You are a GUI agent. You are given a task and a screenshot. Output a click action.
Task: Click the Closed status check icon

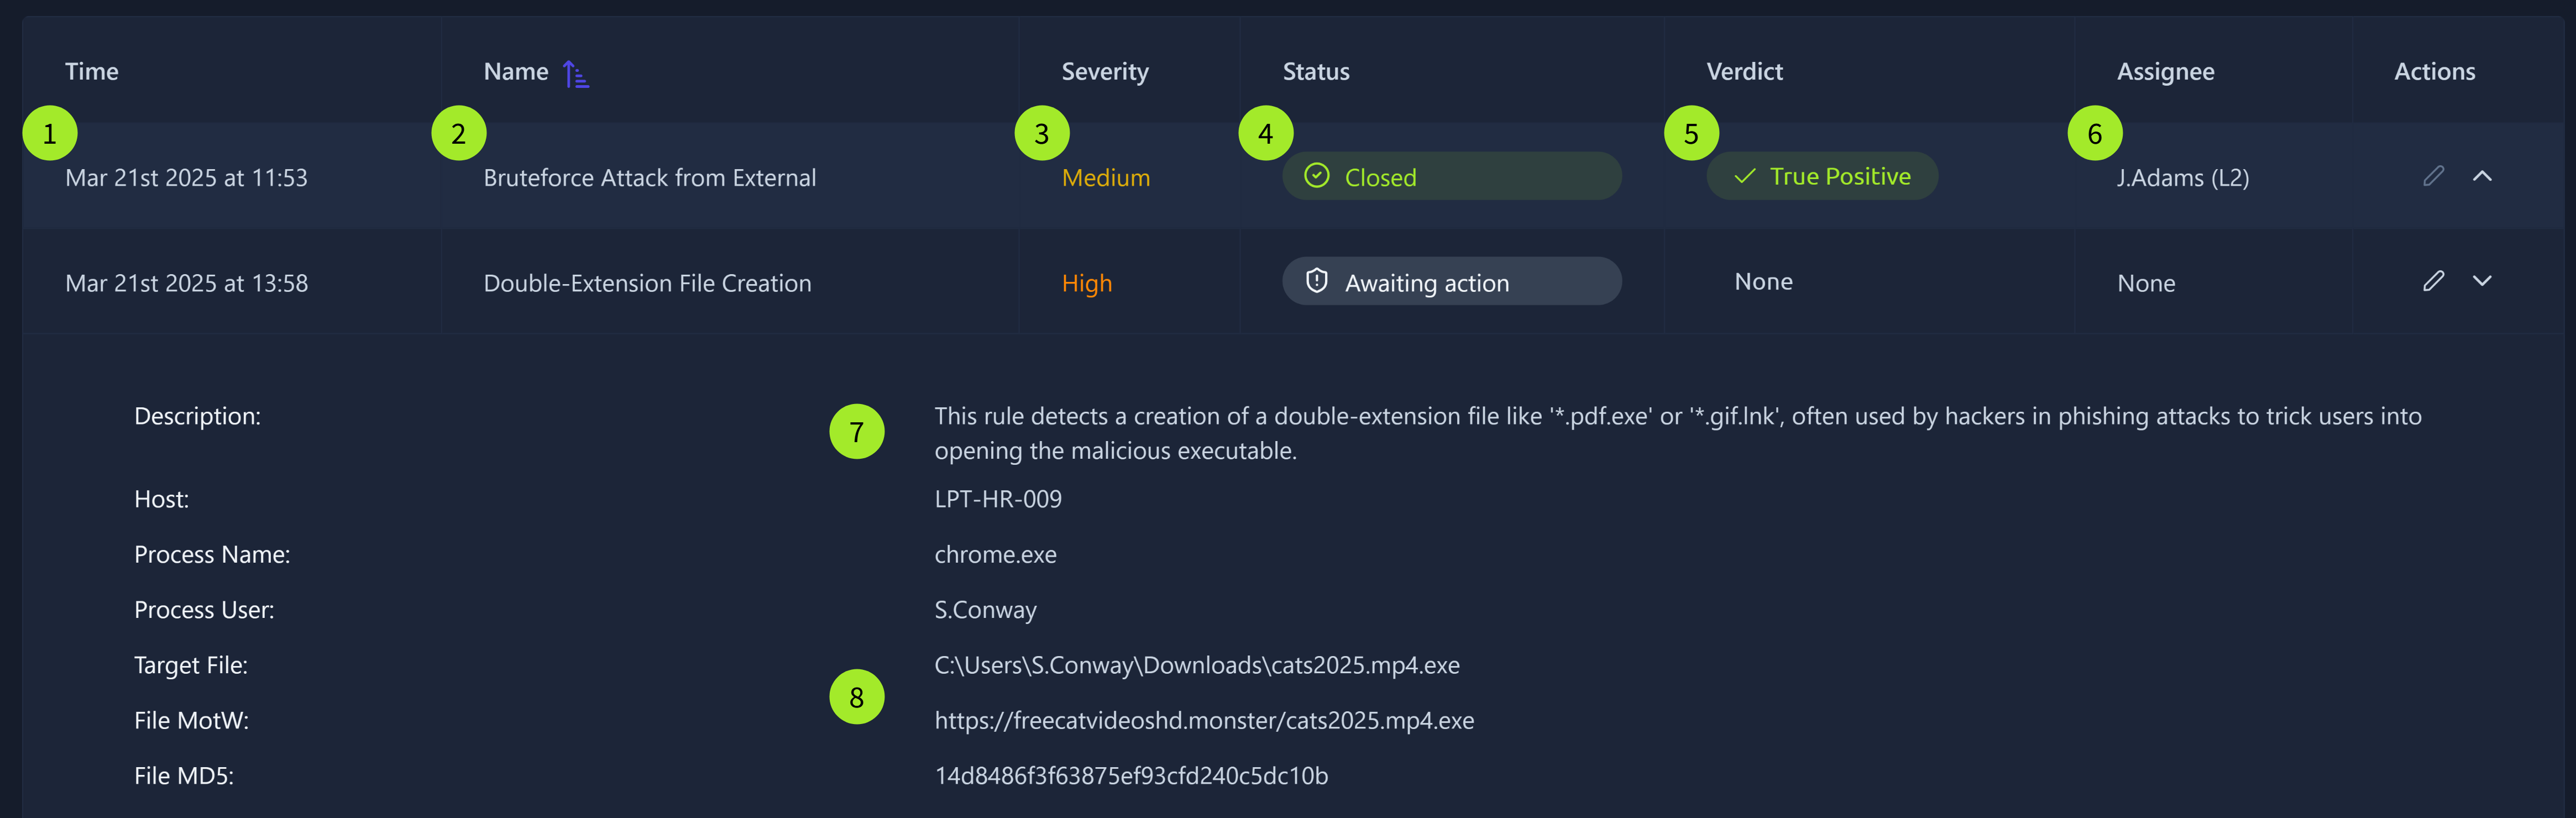pos(1317,176)
